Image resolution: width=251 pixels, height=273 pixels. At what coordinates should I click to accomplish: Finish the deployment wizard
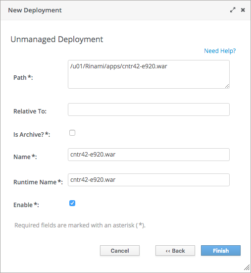[x=221, y=251]
